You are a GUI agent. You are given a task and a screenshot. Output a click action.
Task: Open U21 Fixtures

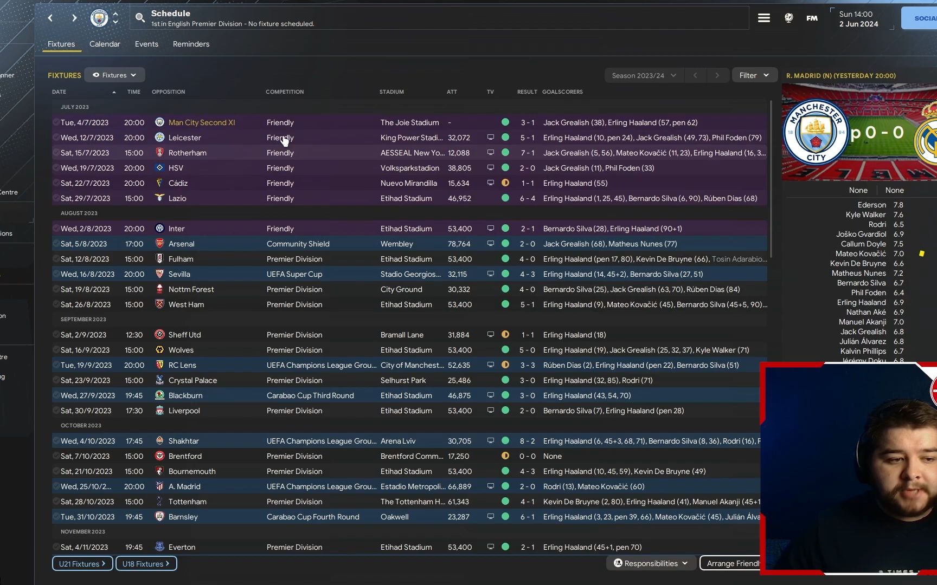click(82, 563)
